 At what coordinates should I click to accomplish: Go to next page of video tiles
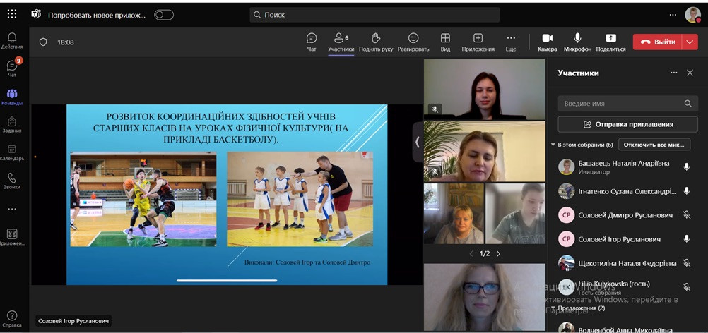(x=498, y=253)
